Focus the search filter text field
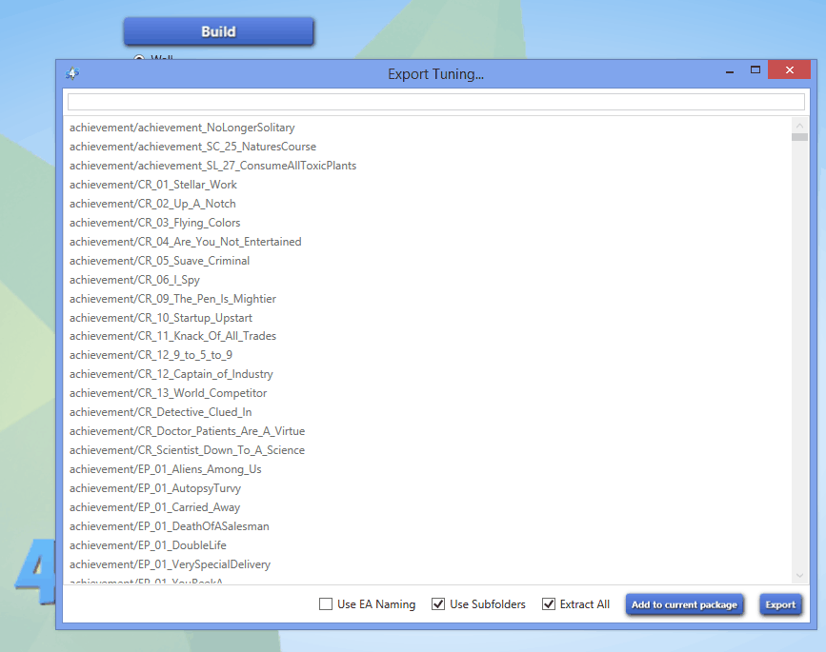Screen dimensions: 826x652 tap(435, 102)
